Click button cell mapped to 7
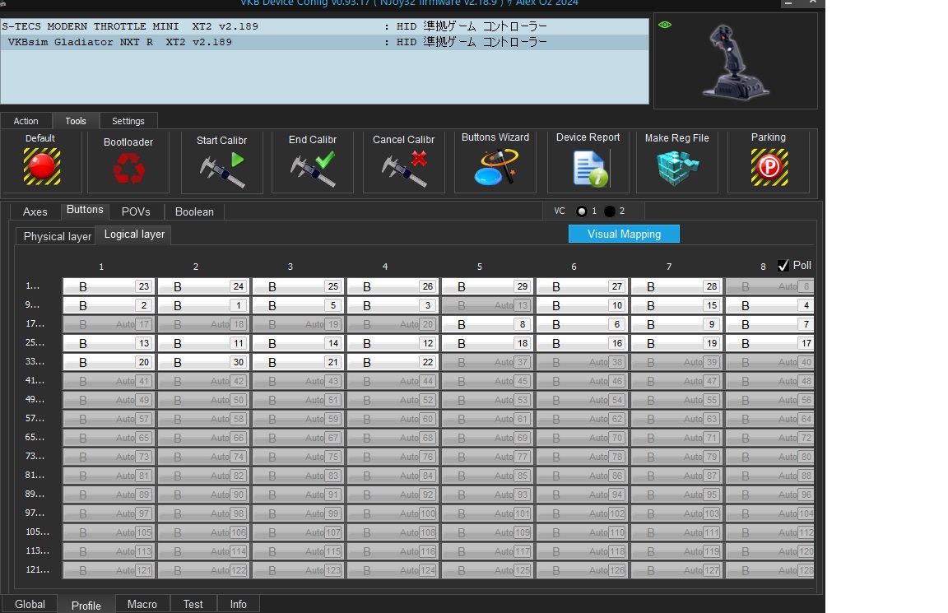 [x=771, y=325]
